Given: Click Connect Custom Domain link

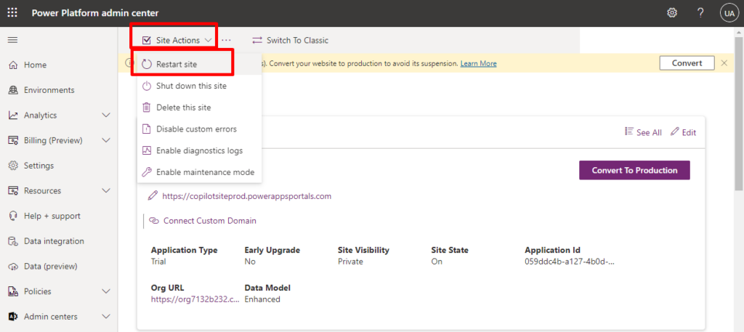Looking at the screenshot, I should [210, 221].
